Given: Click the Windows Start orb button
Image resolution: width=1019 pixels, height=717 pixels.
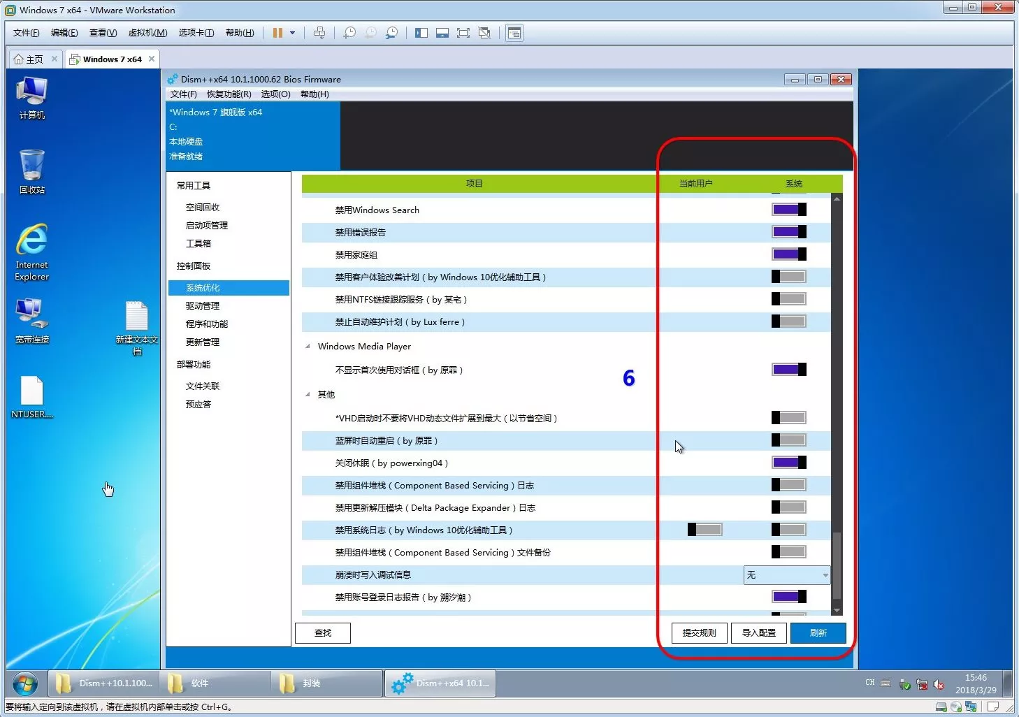Looking at the screenshot, I should (25, 683).
